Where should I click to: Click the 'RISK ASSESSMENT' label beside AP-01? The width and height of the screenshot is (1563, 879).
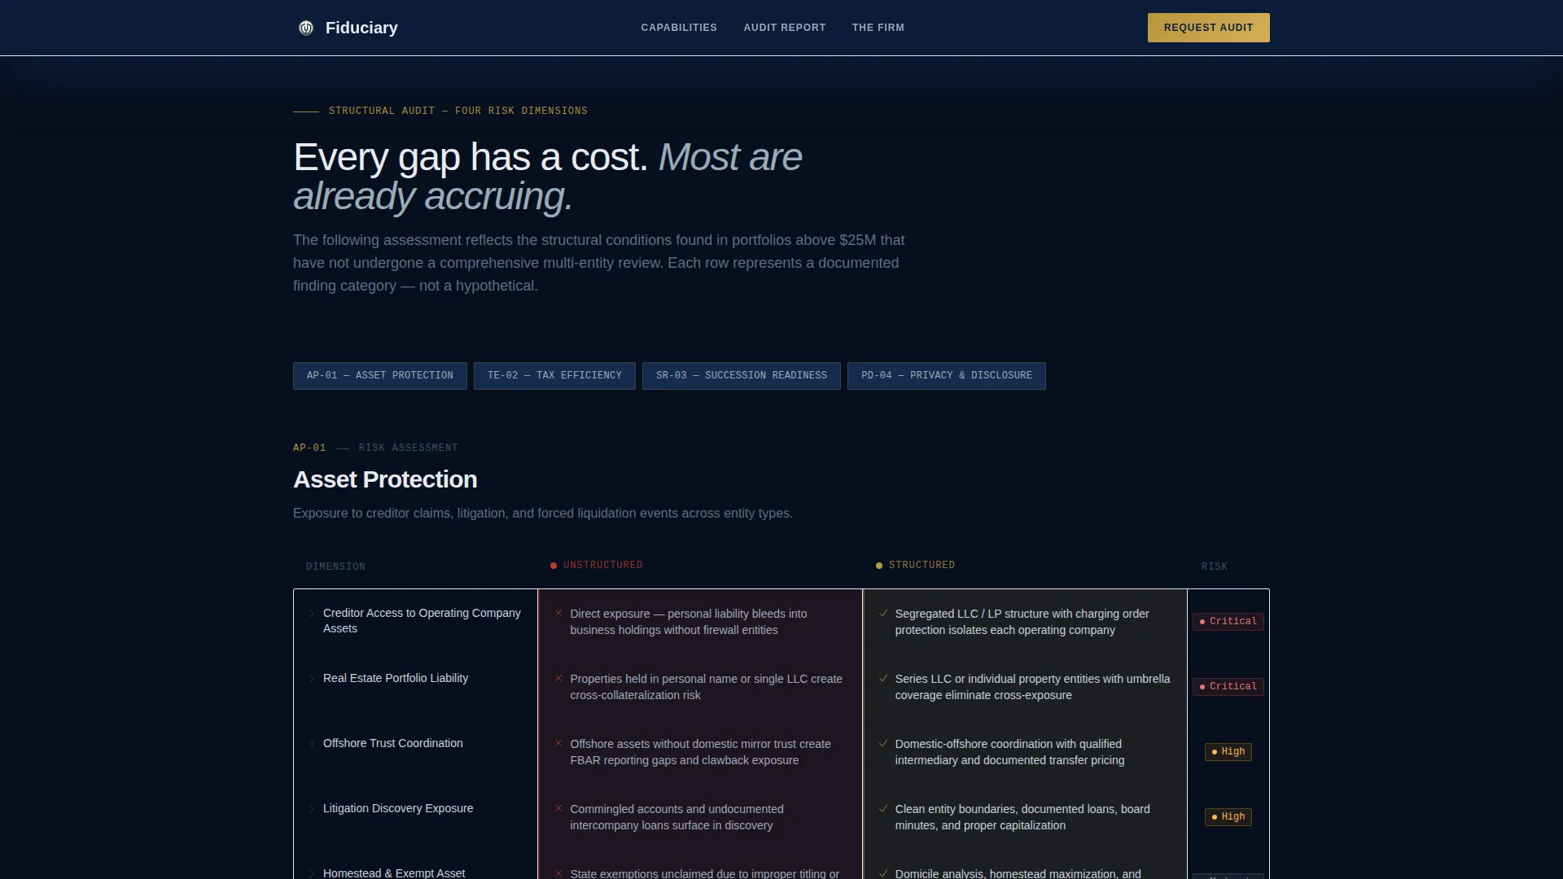pyautogui.click(x=408, y=448)
